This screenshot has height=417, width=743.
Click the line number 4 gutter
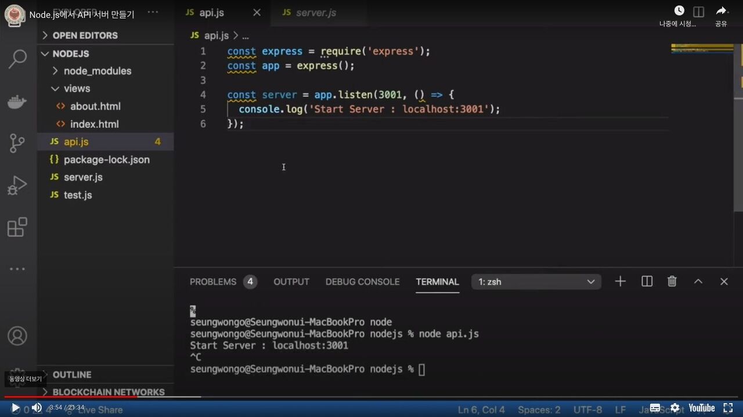click(x=203, y=95)
